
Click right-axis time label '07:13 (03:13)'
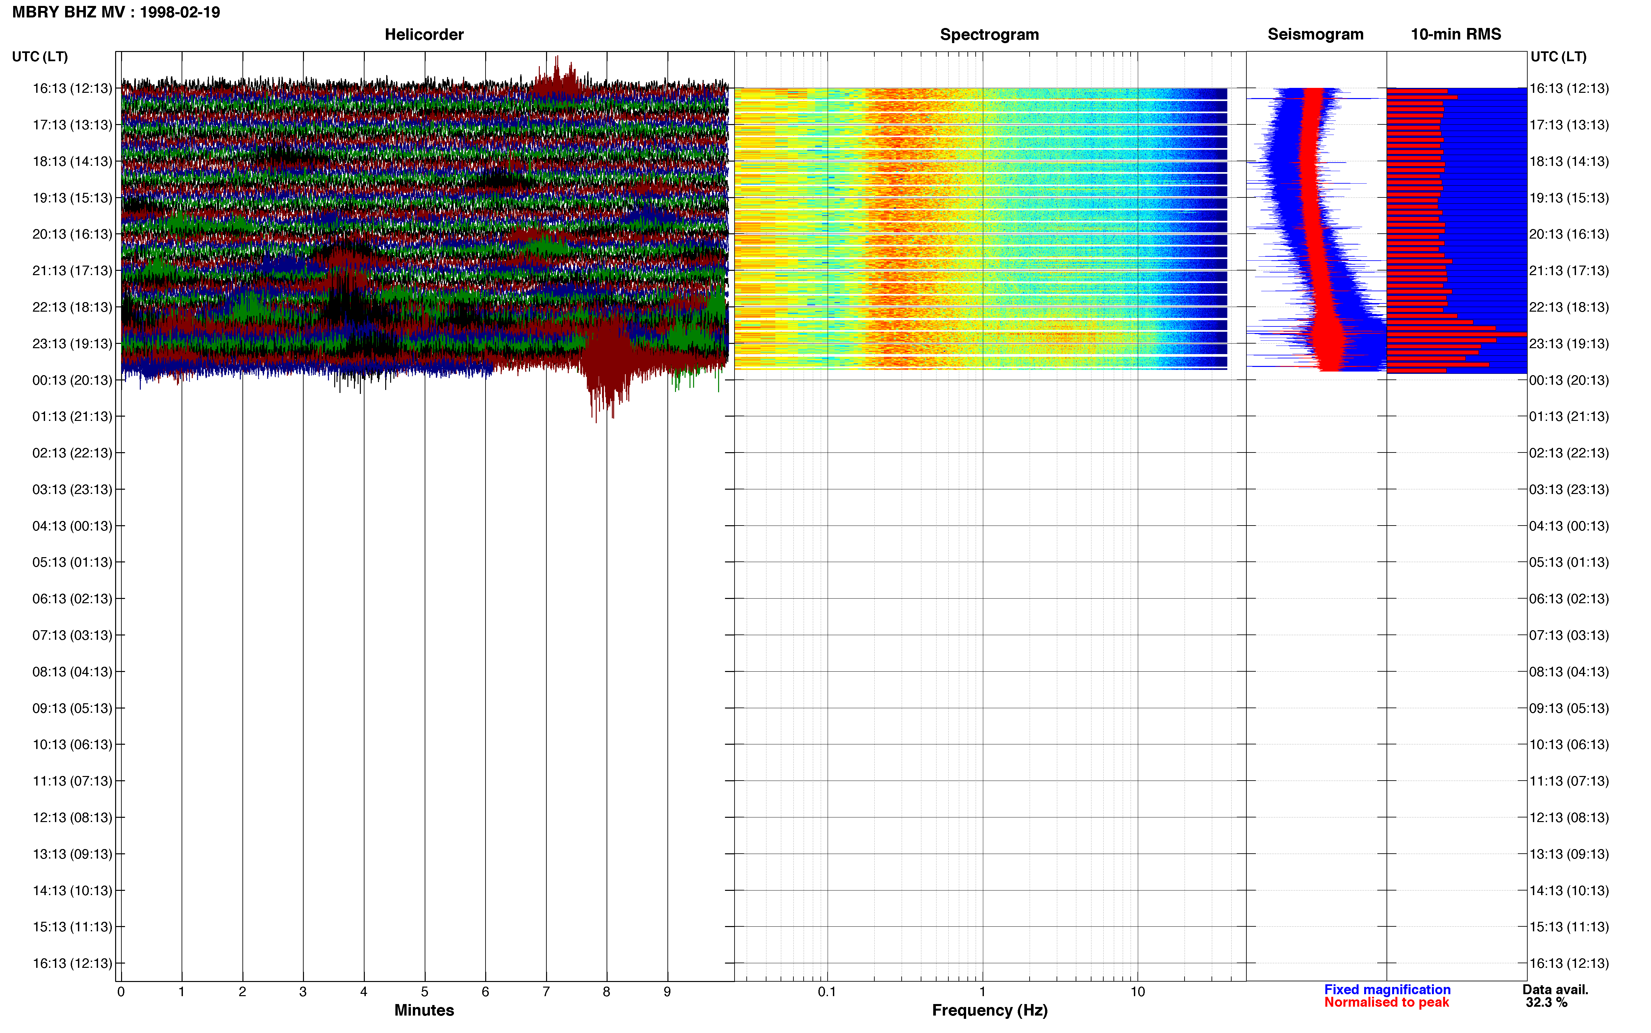click(x=1569, y=635)
